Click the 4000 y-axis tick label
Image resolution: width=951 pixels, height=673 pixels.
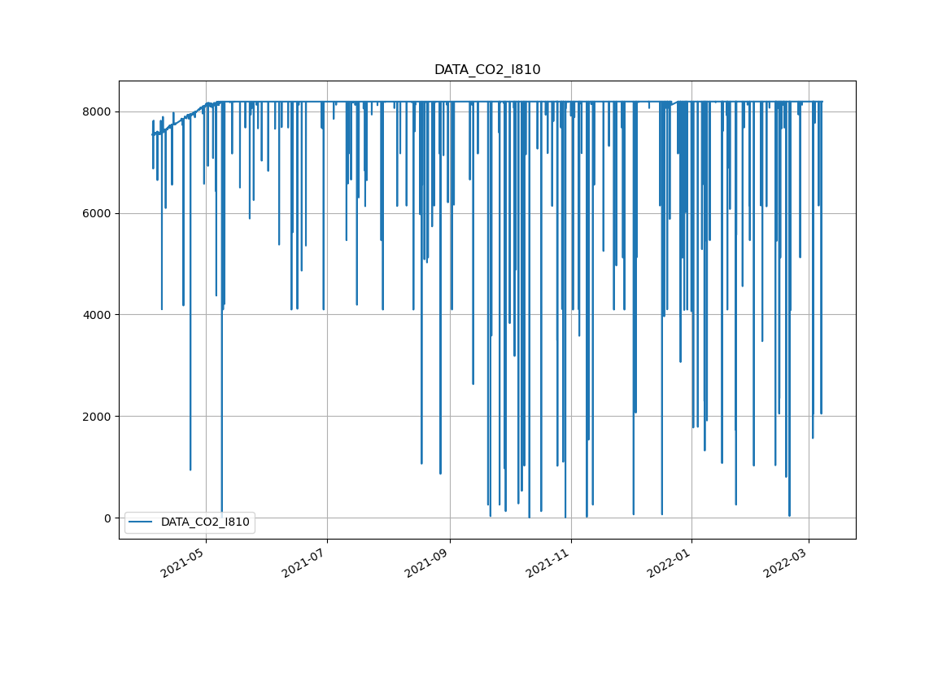(x=98, y=315)
